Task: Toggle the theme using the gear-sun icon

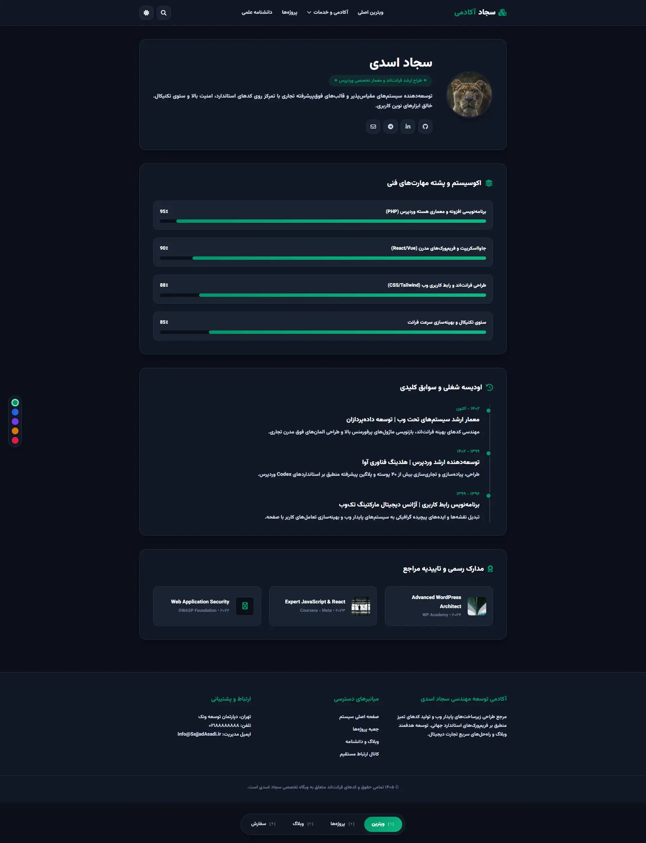Action: click(146, 13)
